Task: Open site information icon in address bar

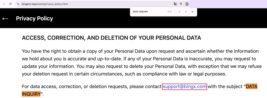Action: point(18,4)
